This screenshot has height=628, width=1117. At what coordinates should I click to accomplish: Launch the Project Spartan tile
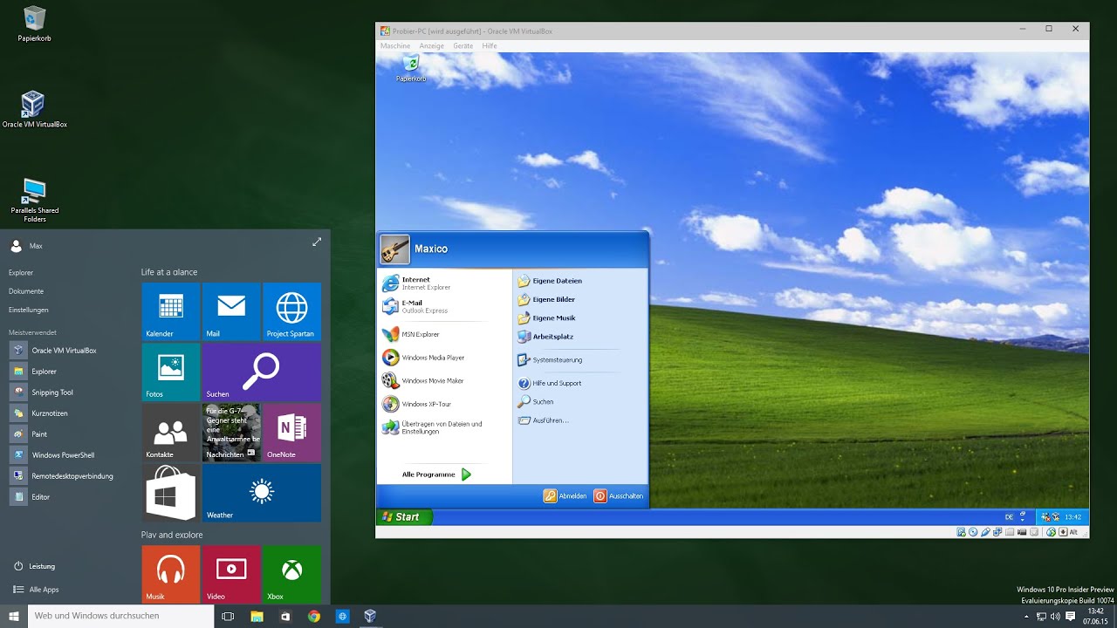click(291, 311)
